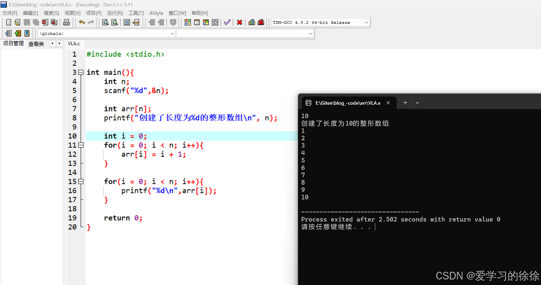Open the (globals) scope dropdown
541x285 pixels.
tap(172, 33)
